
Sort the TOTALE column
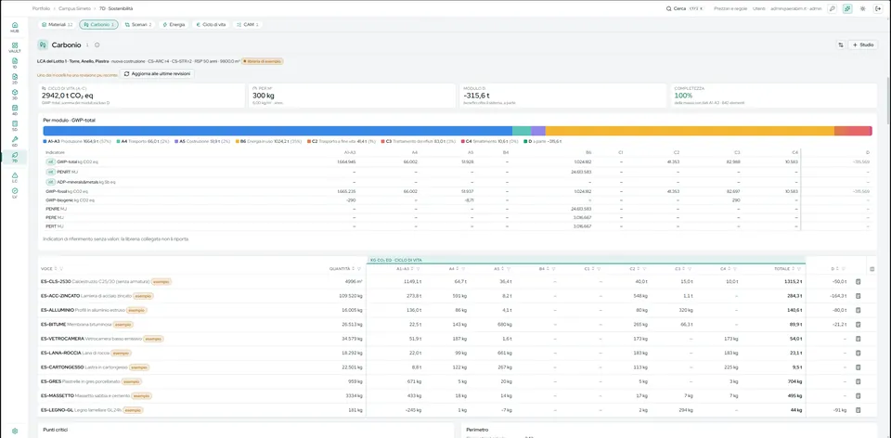pyautogui.click(x=793, y=269)
